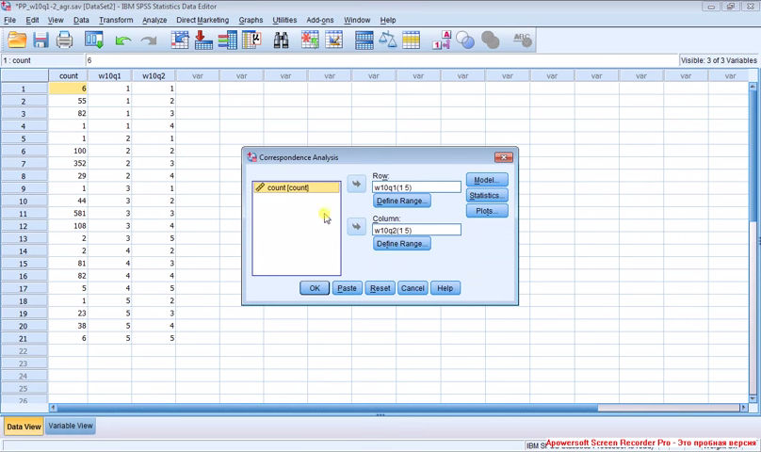Click OK in Correspondence Analysis dialog
Viewport: 761px width, 452px height.
tap(315, 288)
